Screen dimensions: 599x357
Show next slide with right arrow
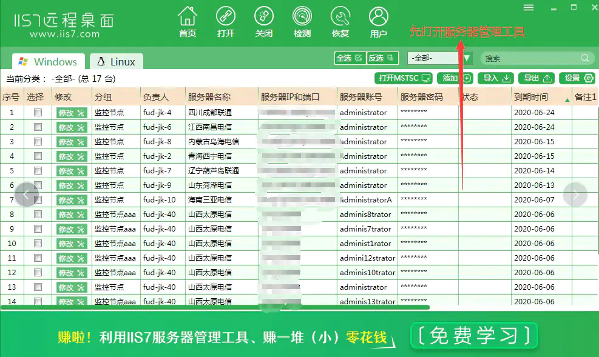click(575, 195)
